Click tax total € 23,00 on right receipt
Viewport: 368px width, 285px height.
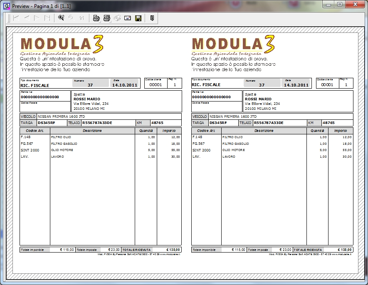point(285,250)
